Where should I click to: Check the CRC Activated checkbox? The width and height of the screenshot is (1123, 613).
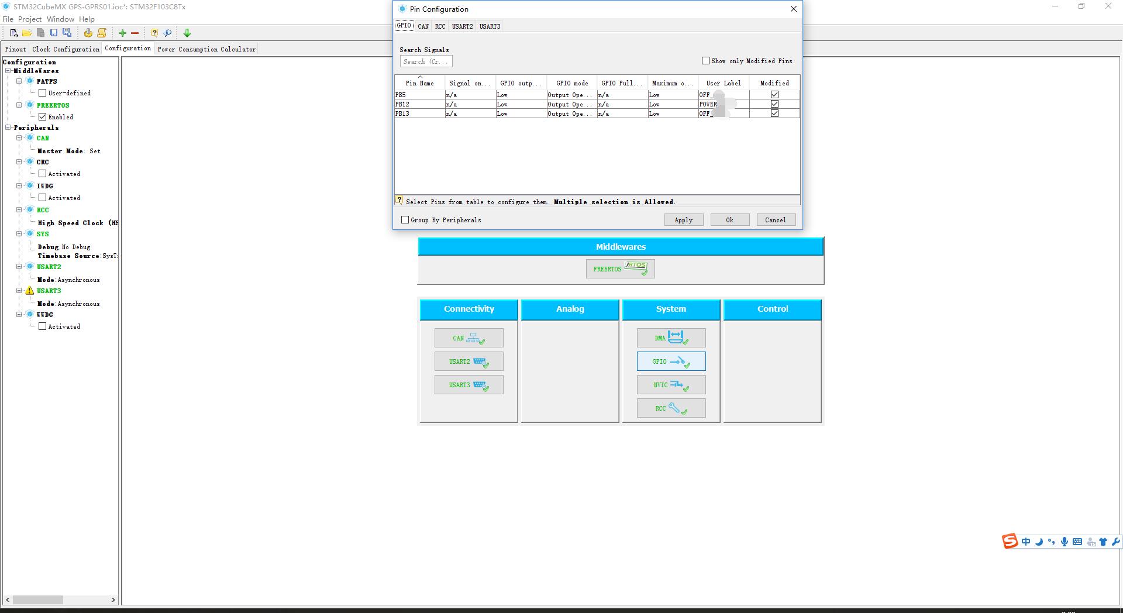click(x=42, y=173)
